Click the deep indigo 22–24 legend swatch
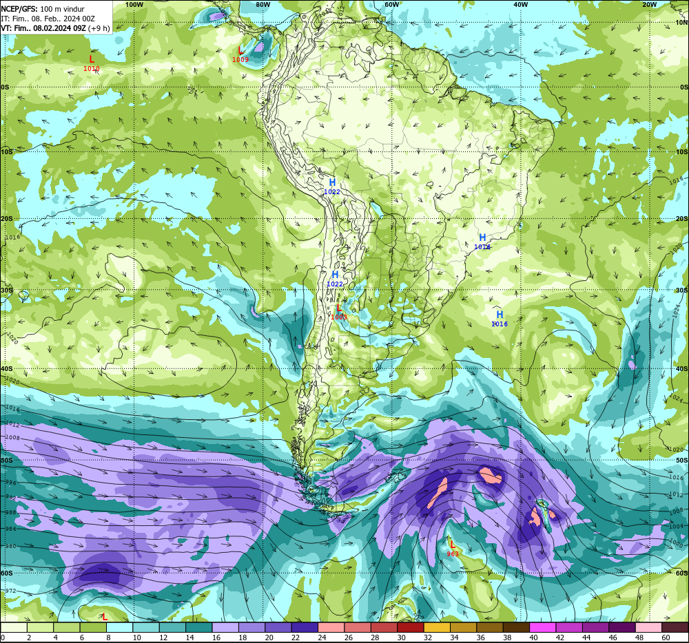The height and width of the screenshot is (643, 689). [x=305, y=627]
